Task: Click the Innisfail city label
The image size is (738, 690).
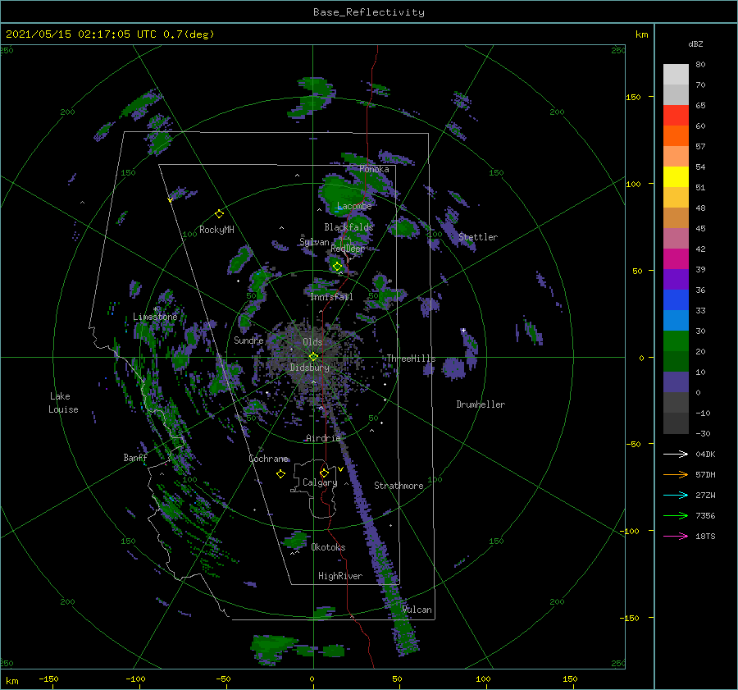Action: click(x=331, y=297)
